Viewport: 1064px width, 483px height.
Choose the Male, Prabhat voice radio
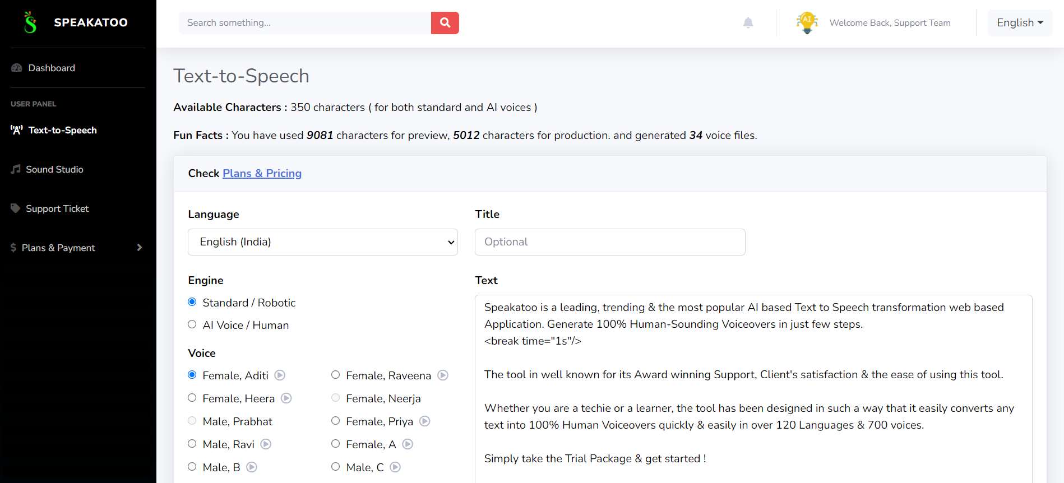click(x=192, y=421)
